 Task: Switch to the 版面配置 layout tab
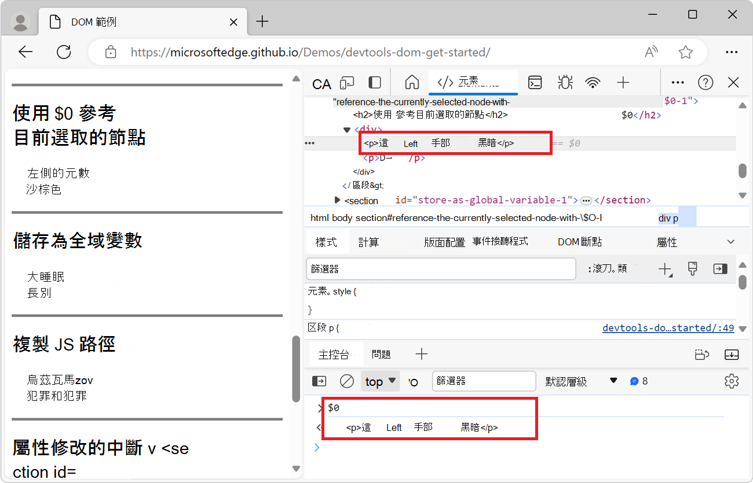pyautogui.click(x=444, y=242)
